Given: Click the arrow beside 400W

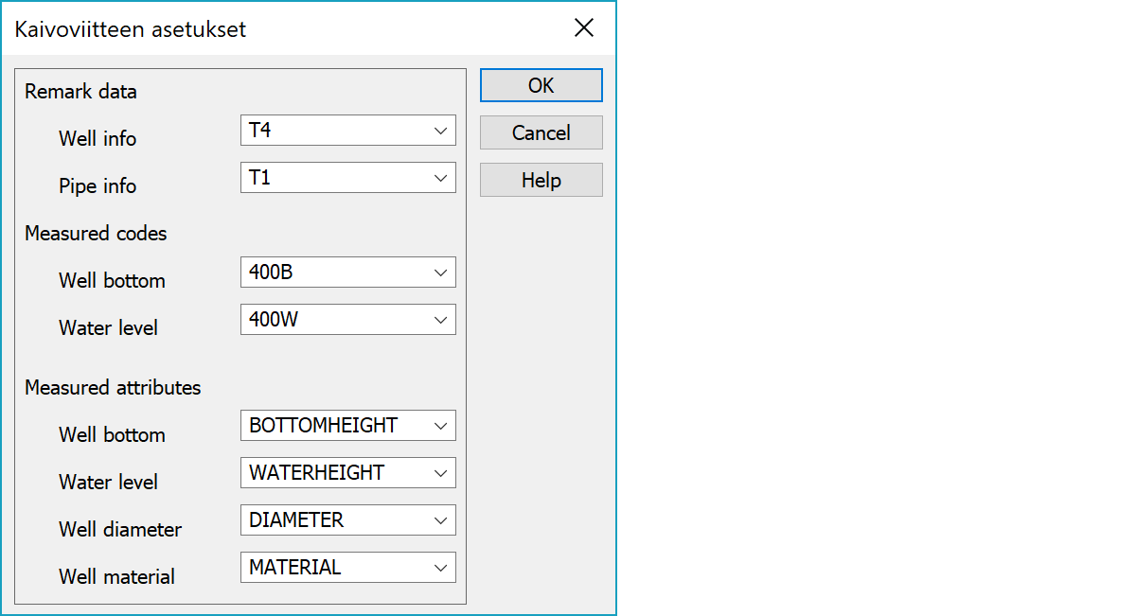Looking at the screenshot, I should [x=440, y=320].
